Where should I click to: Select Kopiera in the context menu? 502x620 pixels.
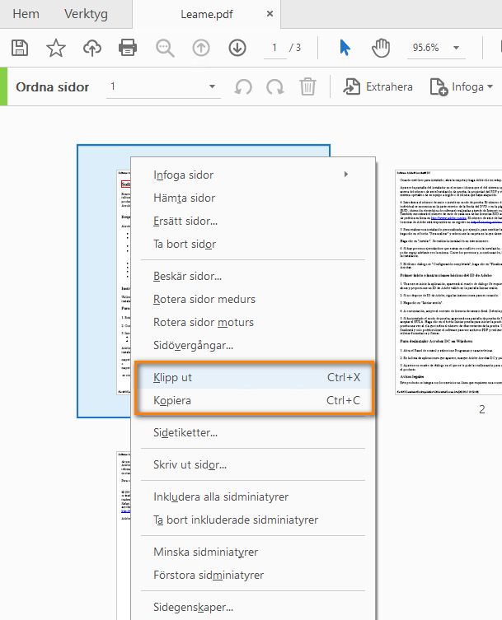point(252,400)
